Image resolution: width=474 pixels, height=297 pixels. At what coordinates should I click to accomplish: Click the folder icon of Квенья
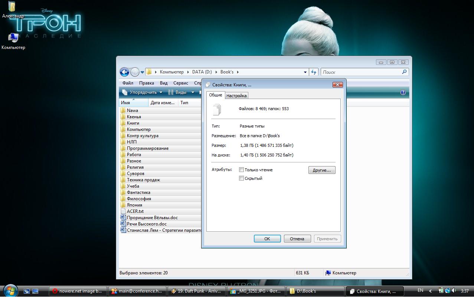[x=123, y=116]
